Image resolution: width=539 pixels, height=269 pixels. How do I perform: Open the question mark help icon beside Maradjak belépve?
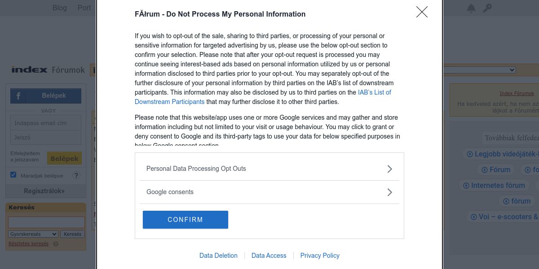coord(76,176)
